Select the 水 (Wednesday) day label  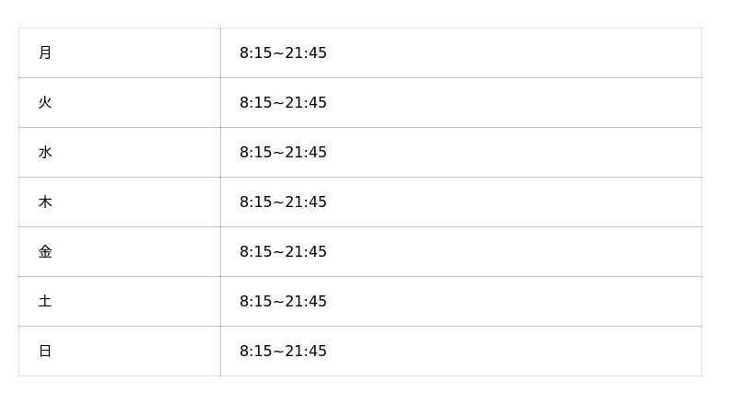(45, 153)
